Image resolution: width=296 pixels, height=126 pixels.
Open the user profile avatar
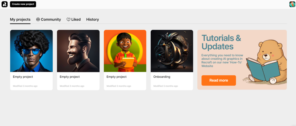(292, 4)
